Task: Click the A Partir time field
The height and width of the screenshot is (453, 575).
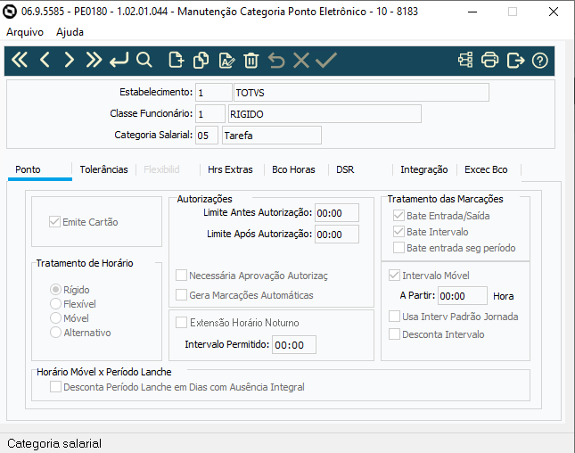Action: [463, 296]
